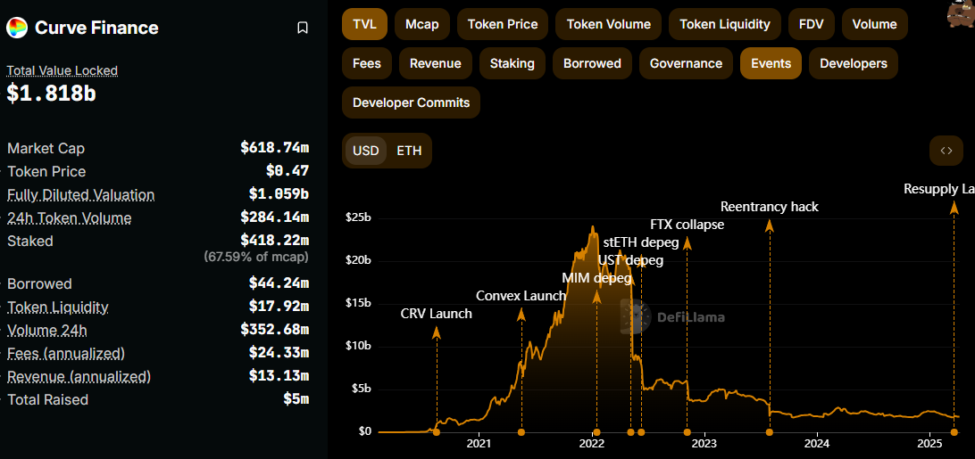
Task: Enable the Revenue metric
Action: click(436, 63)
